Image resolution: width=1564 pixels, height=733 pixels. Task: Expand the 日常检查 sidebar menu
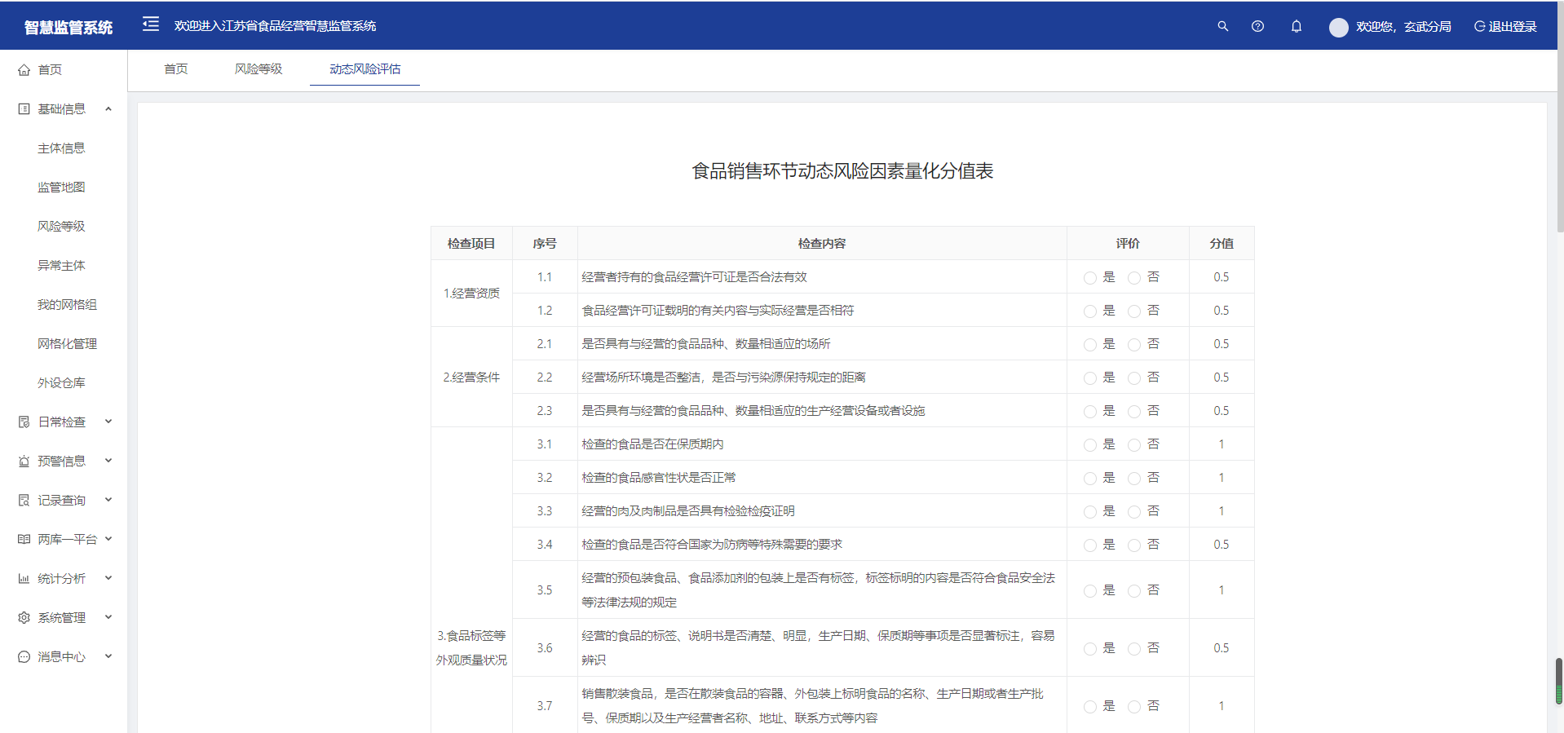point(62,422)
